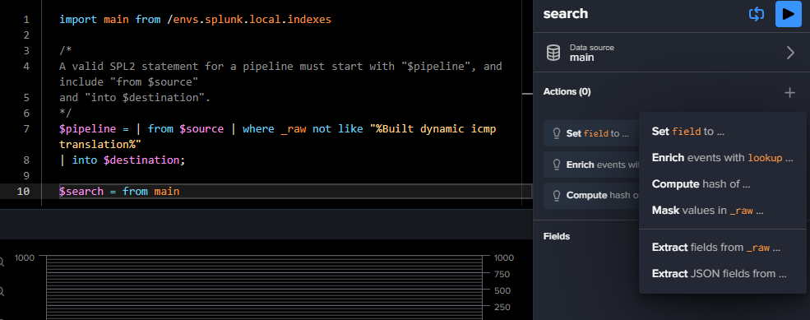Click the 750 label on chart's right axis
Viewport: 810px width, 320px height.
(x=502, y=274)
